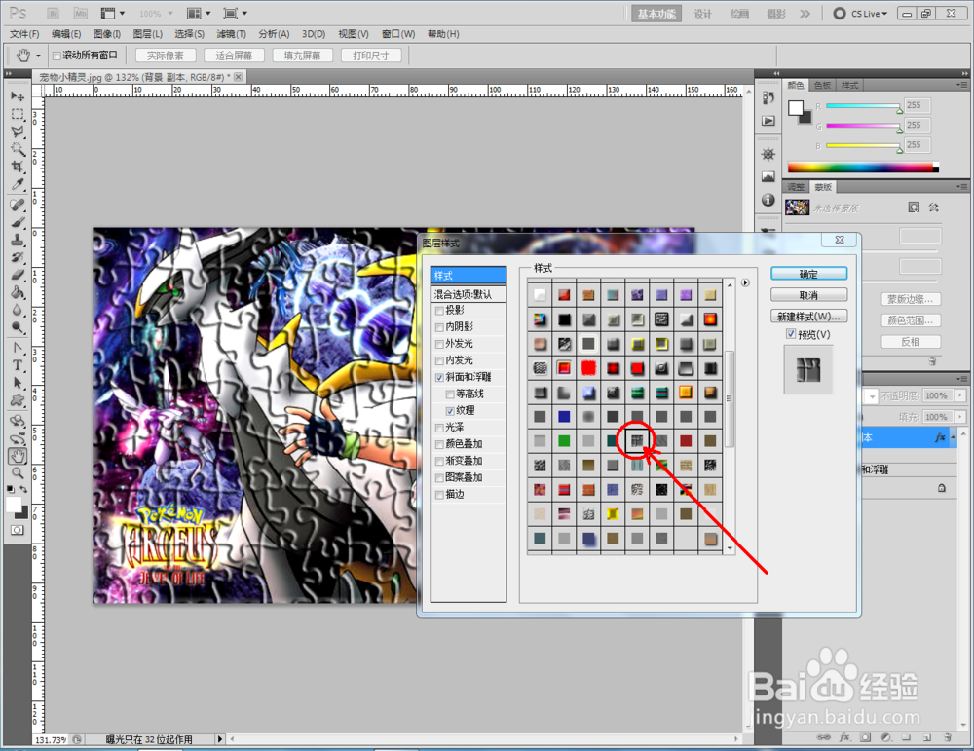Click the 适合屏幕 button
The width and height of the screenshot is (974, 751).
pyautogui.click(x=234, y=56)
